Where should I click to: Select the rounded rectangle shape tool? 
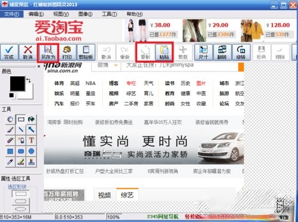coord(21,151)
